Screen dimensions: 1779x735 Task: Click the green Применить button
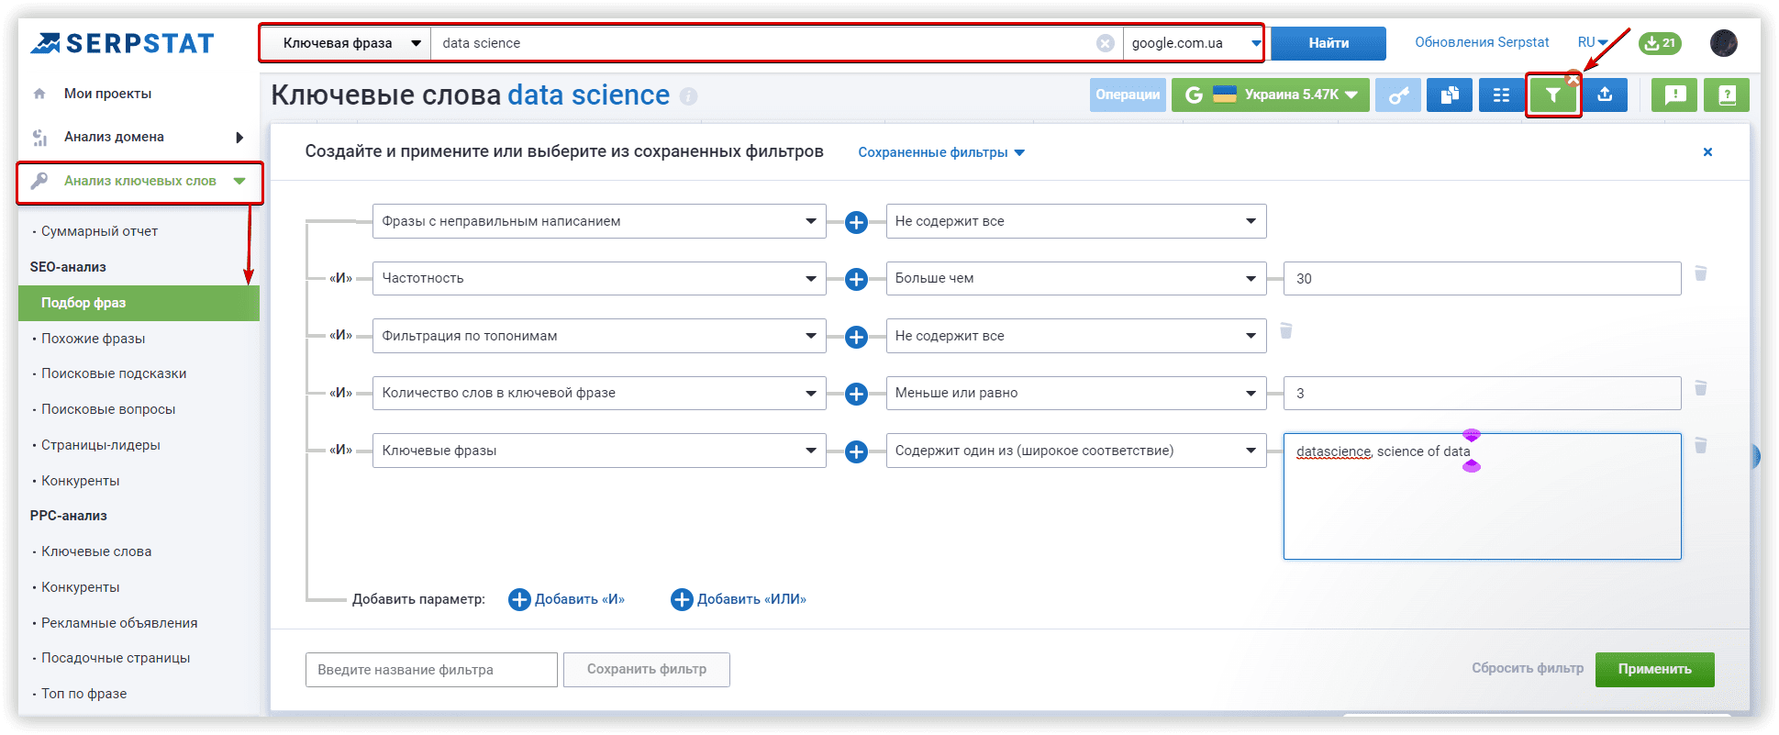pyautogui.click(x=1654, y=669)
